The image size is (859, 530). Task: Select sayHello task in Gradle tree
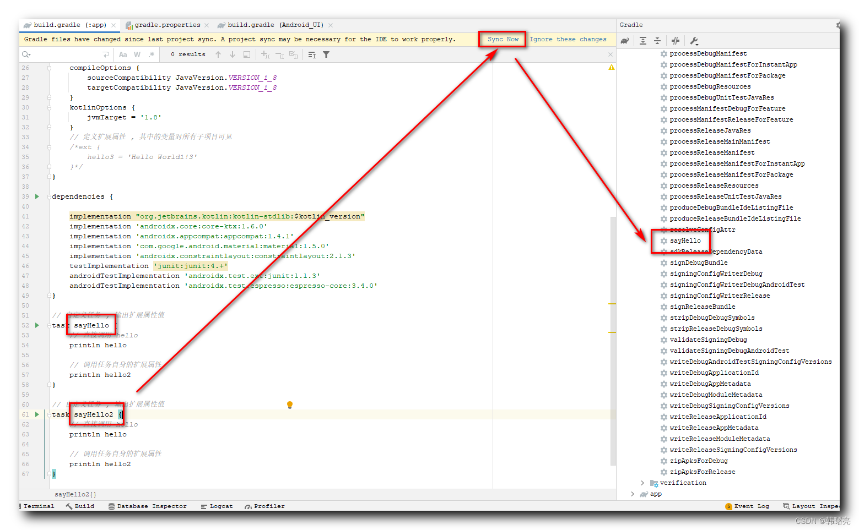tap(685, 241)
